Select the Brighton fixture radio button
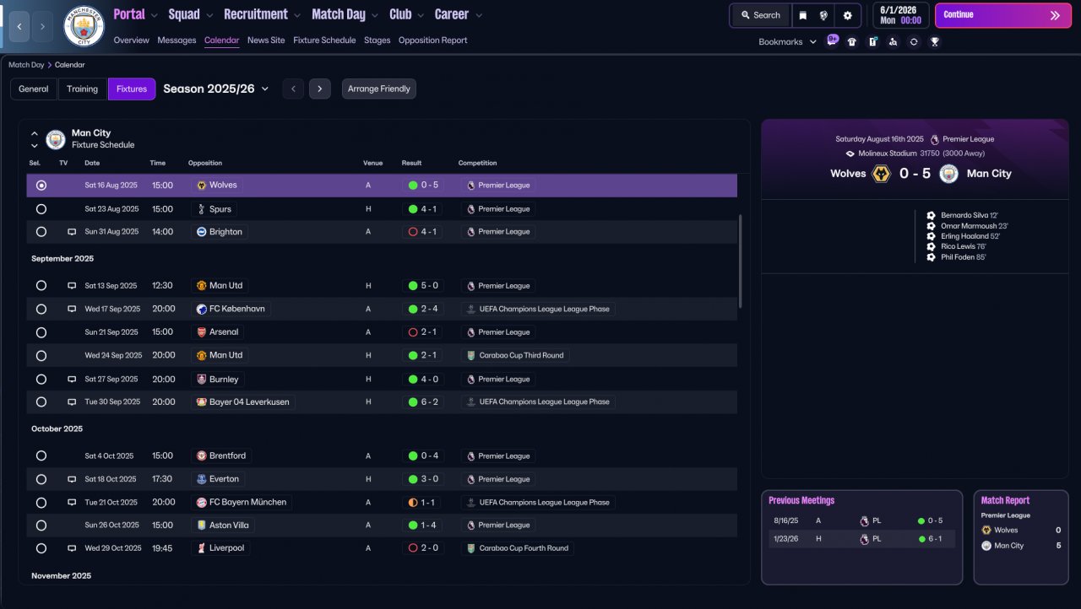The image size is (1081, 609). coord(41,232)
